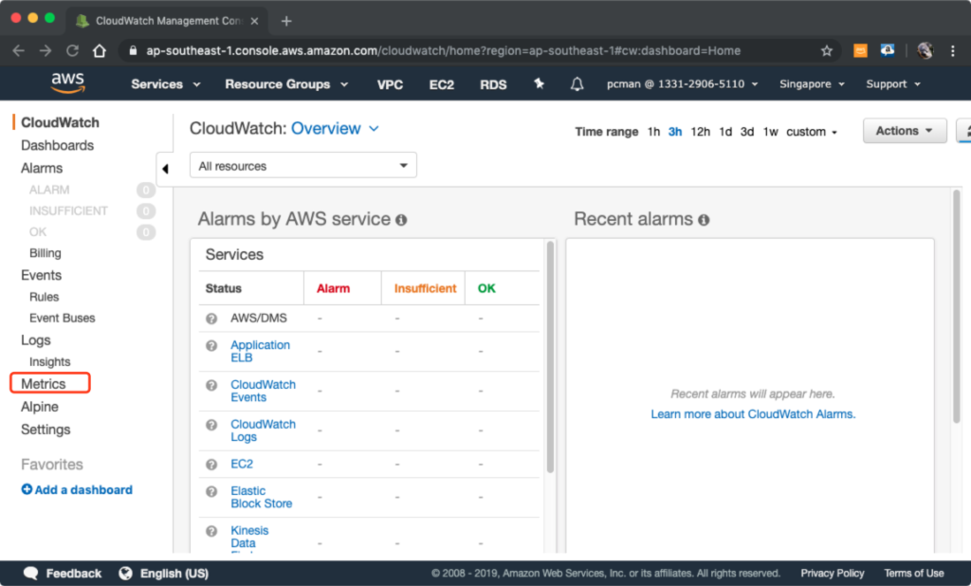971x586 pixels.
Task: Reload the page with the refresh icon
Action: coord(72,51)
